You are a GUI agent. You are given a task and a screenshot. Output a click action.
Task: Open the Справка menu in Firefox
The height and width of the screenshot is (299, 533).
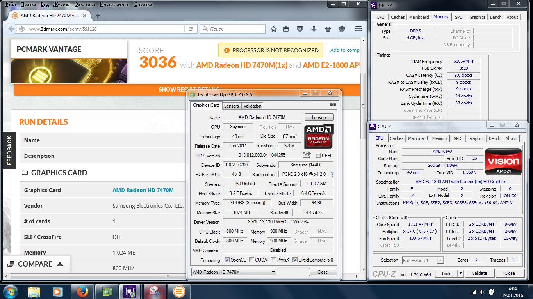coord(143,4)
